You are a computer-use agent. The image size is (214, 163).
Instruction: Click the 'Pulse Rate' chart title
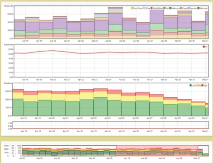9,45
